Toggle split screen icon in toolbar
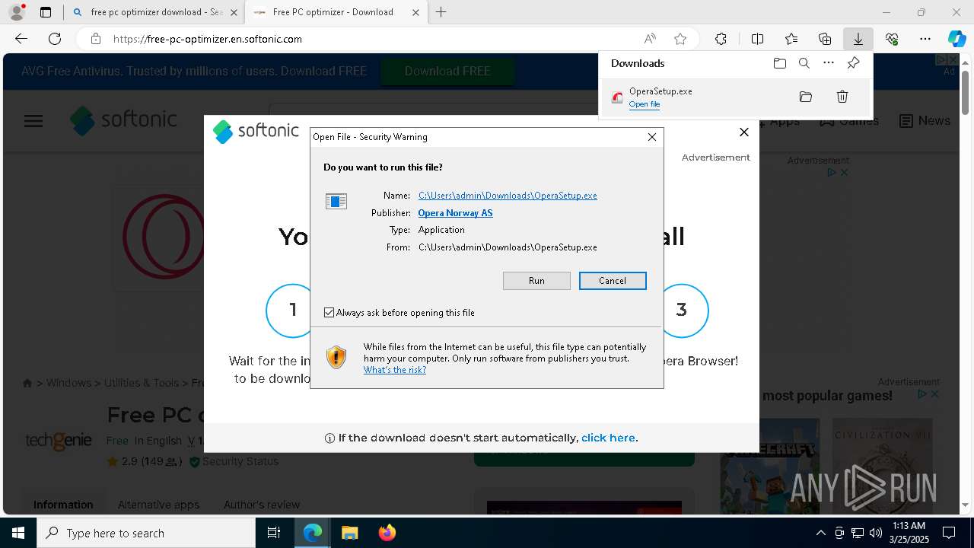 click(757, 39)
